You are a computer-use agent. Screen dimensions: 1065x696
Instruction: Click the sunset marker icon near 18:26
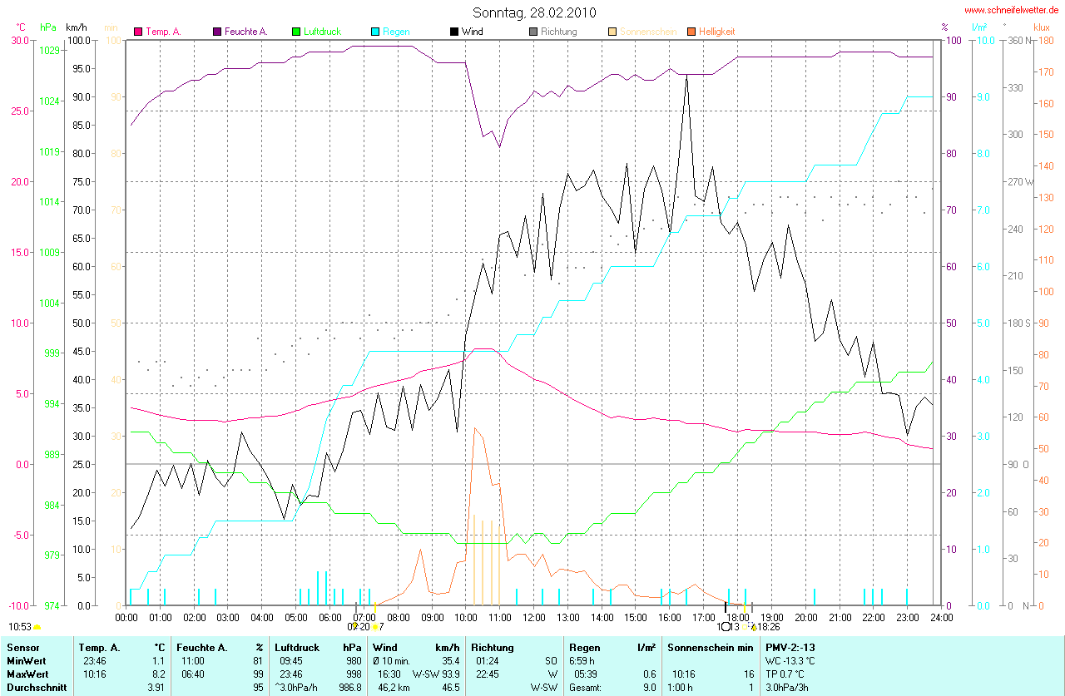[x=754, y=626]
